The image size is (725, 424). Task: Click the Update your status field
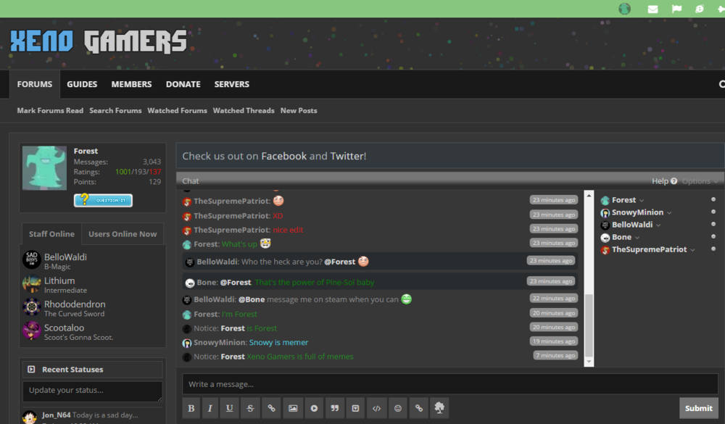93,391
